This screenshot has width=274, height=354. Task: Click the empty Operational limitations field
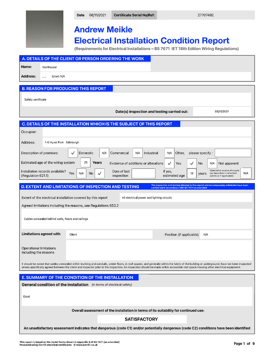[159, 250]
